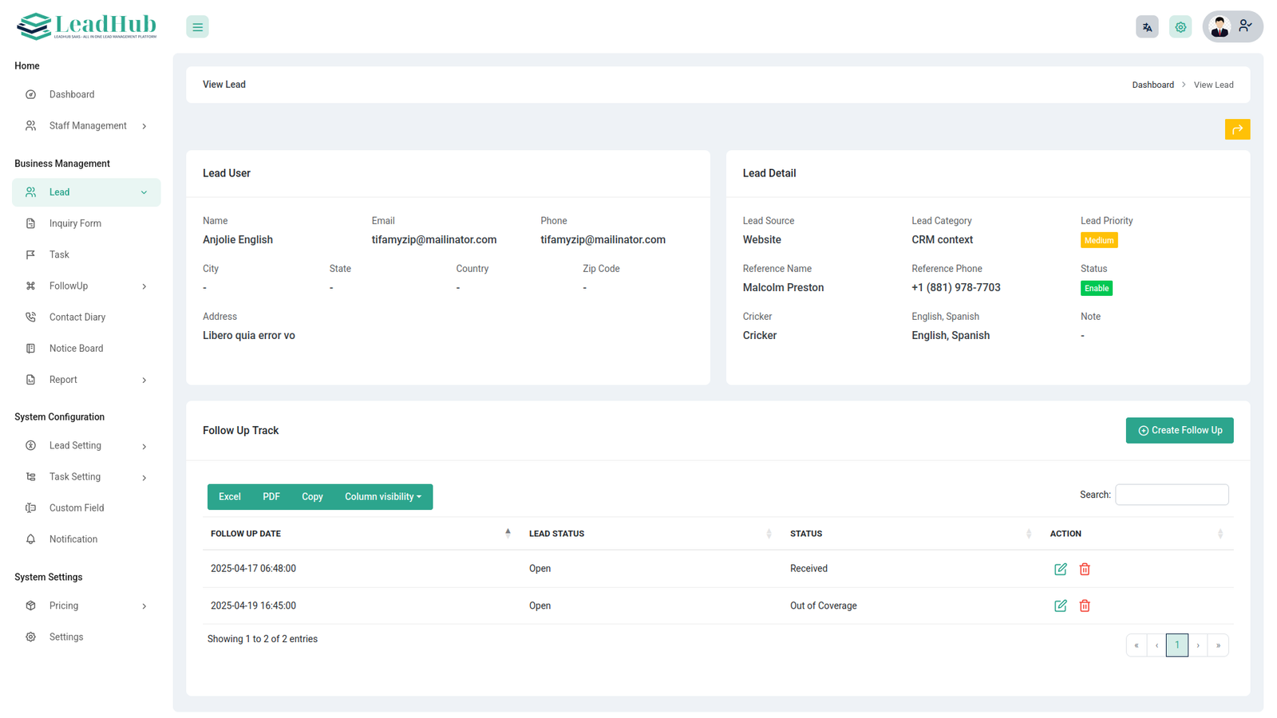The image size is (1277, 718).
Task: Expand the Staff Management submenu
Action: pyautogui.click(x=87, y=126)
